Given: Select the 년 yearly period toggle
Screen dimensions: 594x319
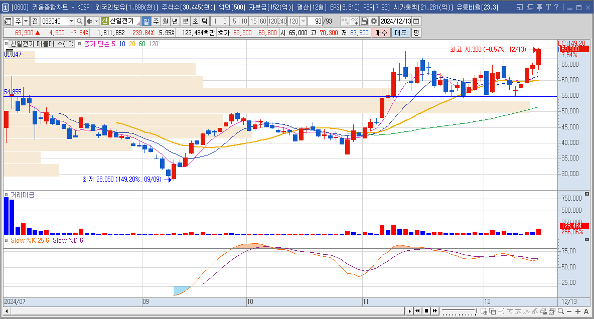Looking at the screenshot, I should [175, 21].
